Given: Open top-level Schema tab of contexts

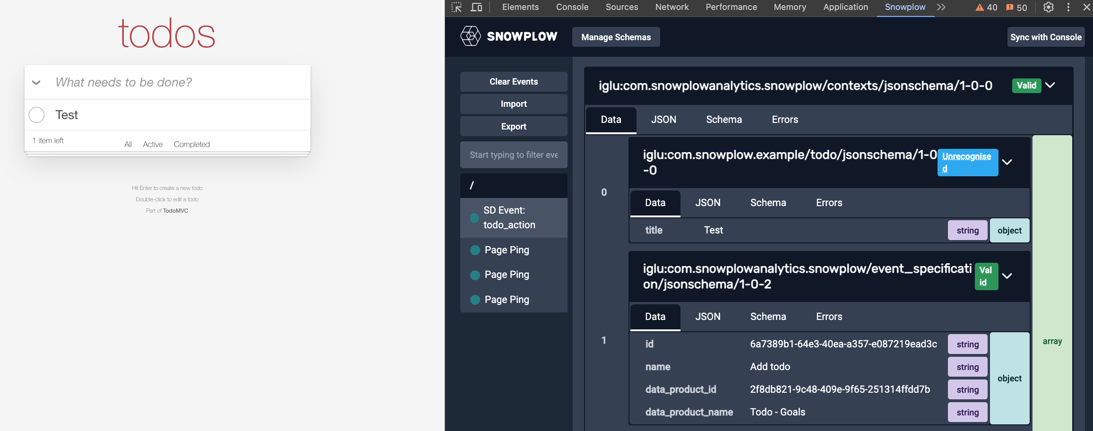Looking at the screenshot, I should [724, 120].
